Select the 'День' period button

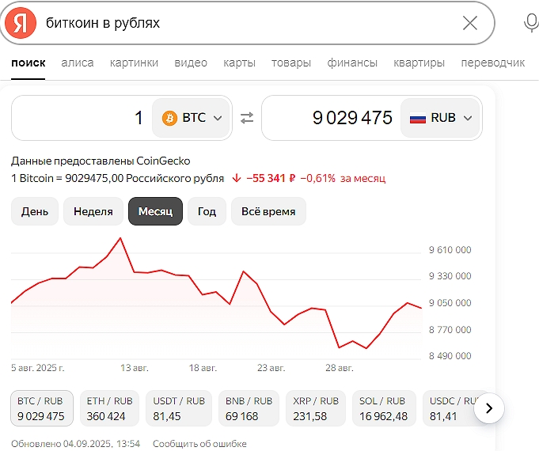[35, 211]
